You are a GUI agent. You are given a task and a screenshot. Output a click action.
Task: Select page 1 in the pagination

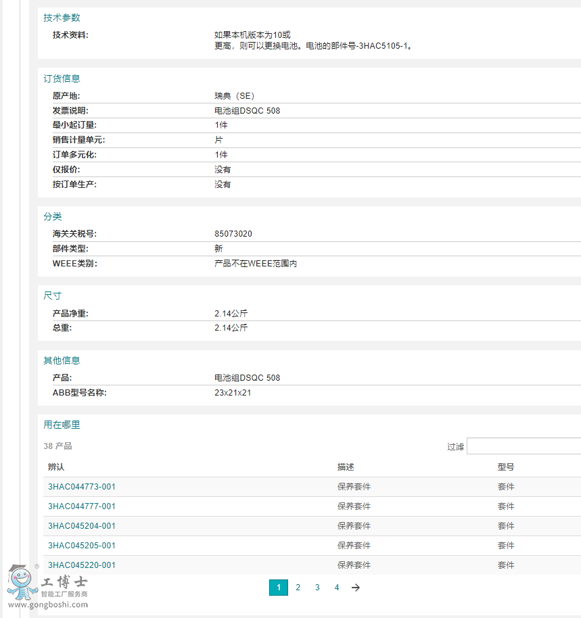[x=278, y=588]
